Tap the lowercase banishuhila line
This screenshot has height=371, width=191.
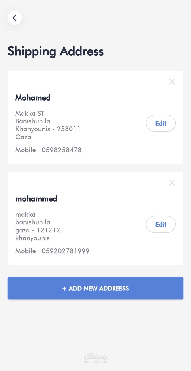pos(33,222)
